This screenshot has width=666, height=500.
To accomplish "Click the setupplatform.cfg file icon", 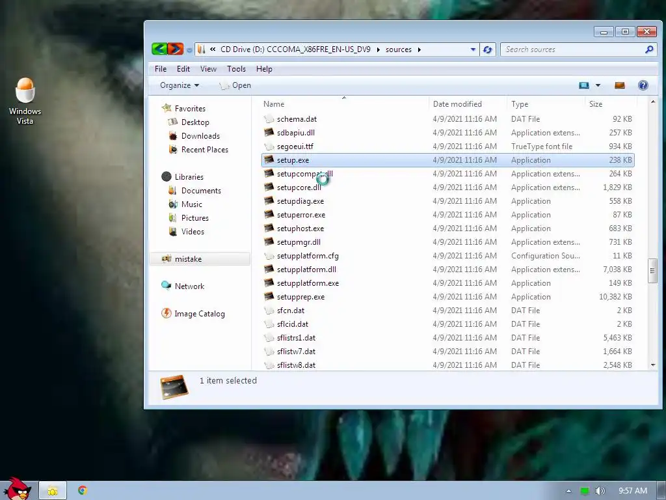I will pos(269,255).
